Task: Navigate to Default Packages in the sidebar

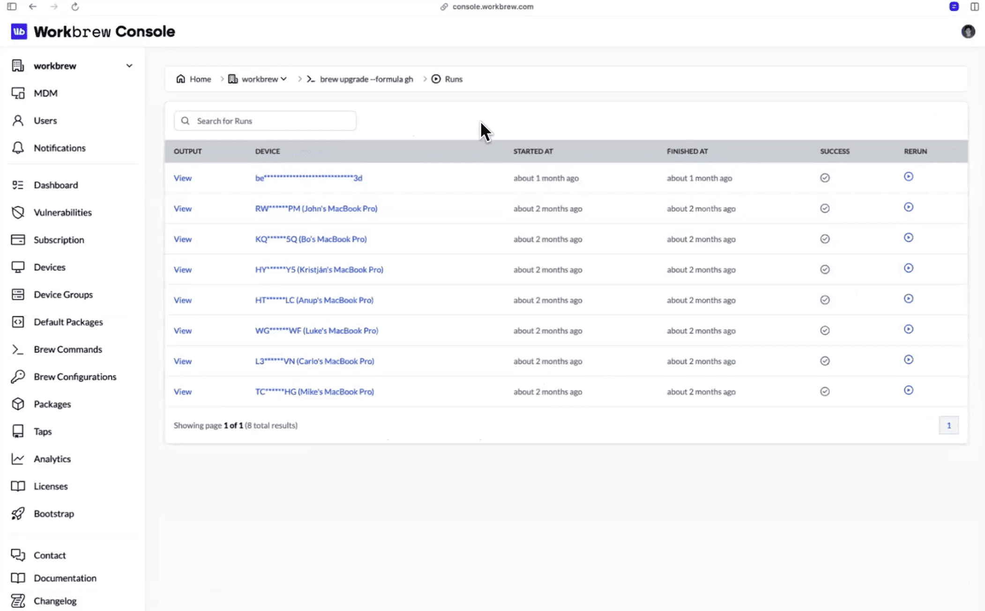Action: point(68,322)
